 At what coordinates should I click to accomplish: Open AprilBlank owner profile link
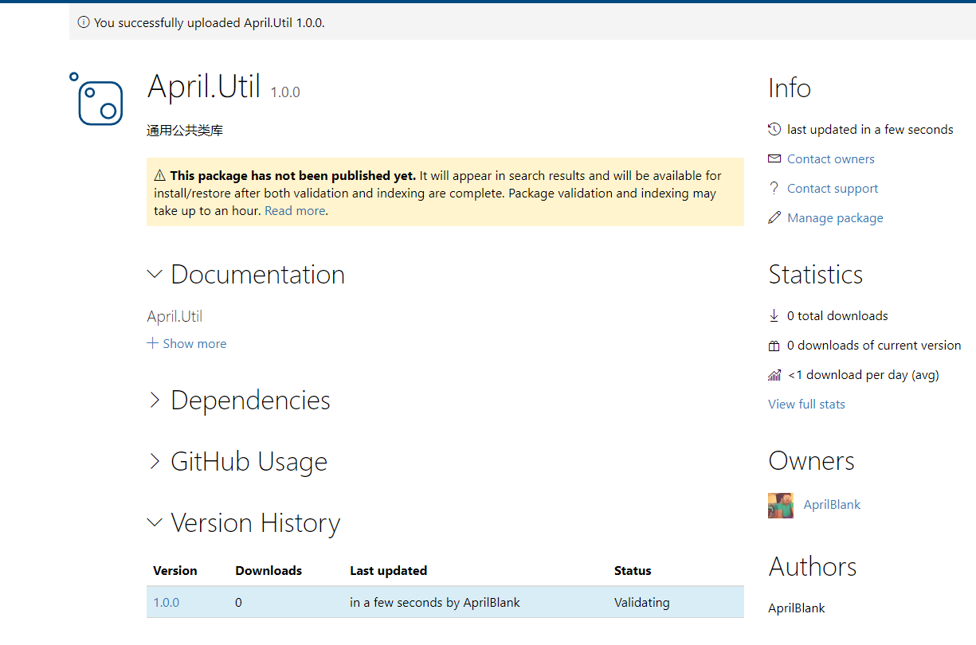[x=832, y=505]
